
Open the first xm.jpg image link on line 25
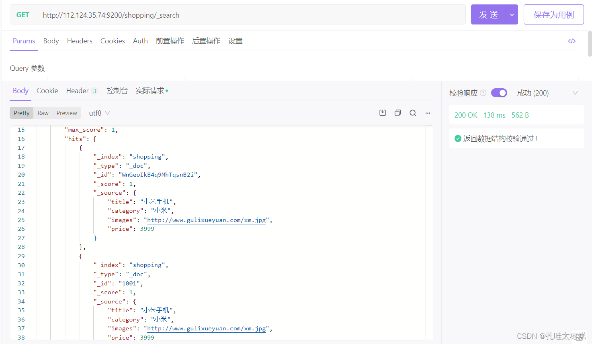coord(206,220)
